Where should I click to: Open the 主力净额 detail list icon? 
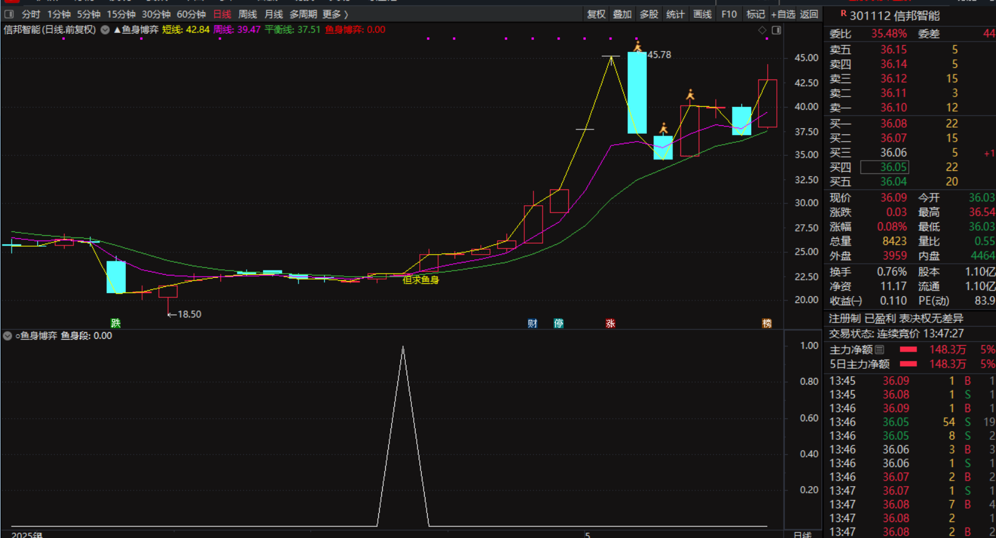879,349
